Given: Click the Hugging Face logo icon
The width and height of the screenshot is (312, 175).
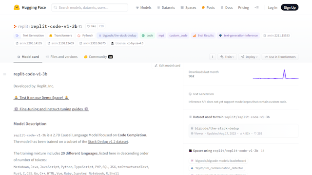Looking at the screenshot, I should coord(17,8).
